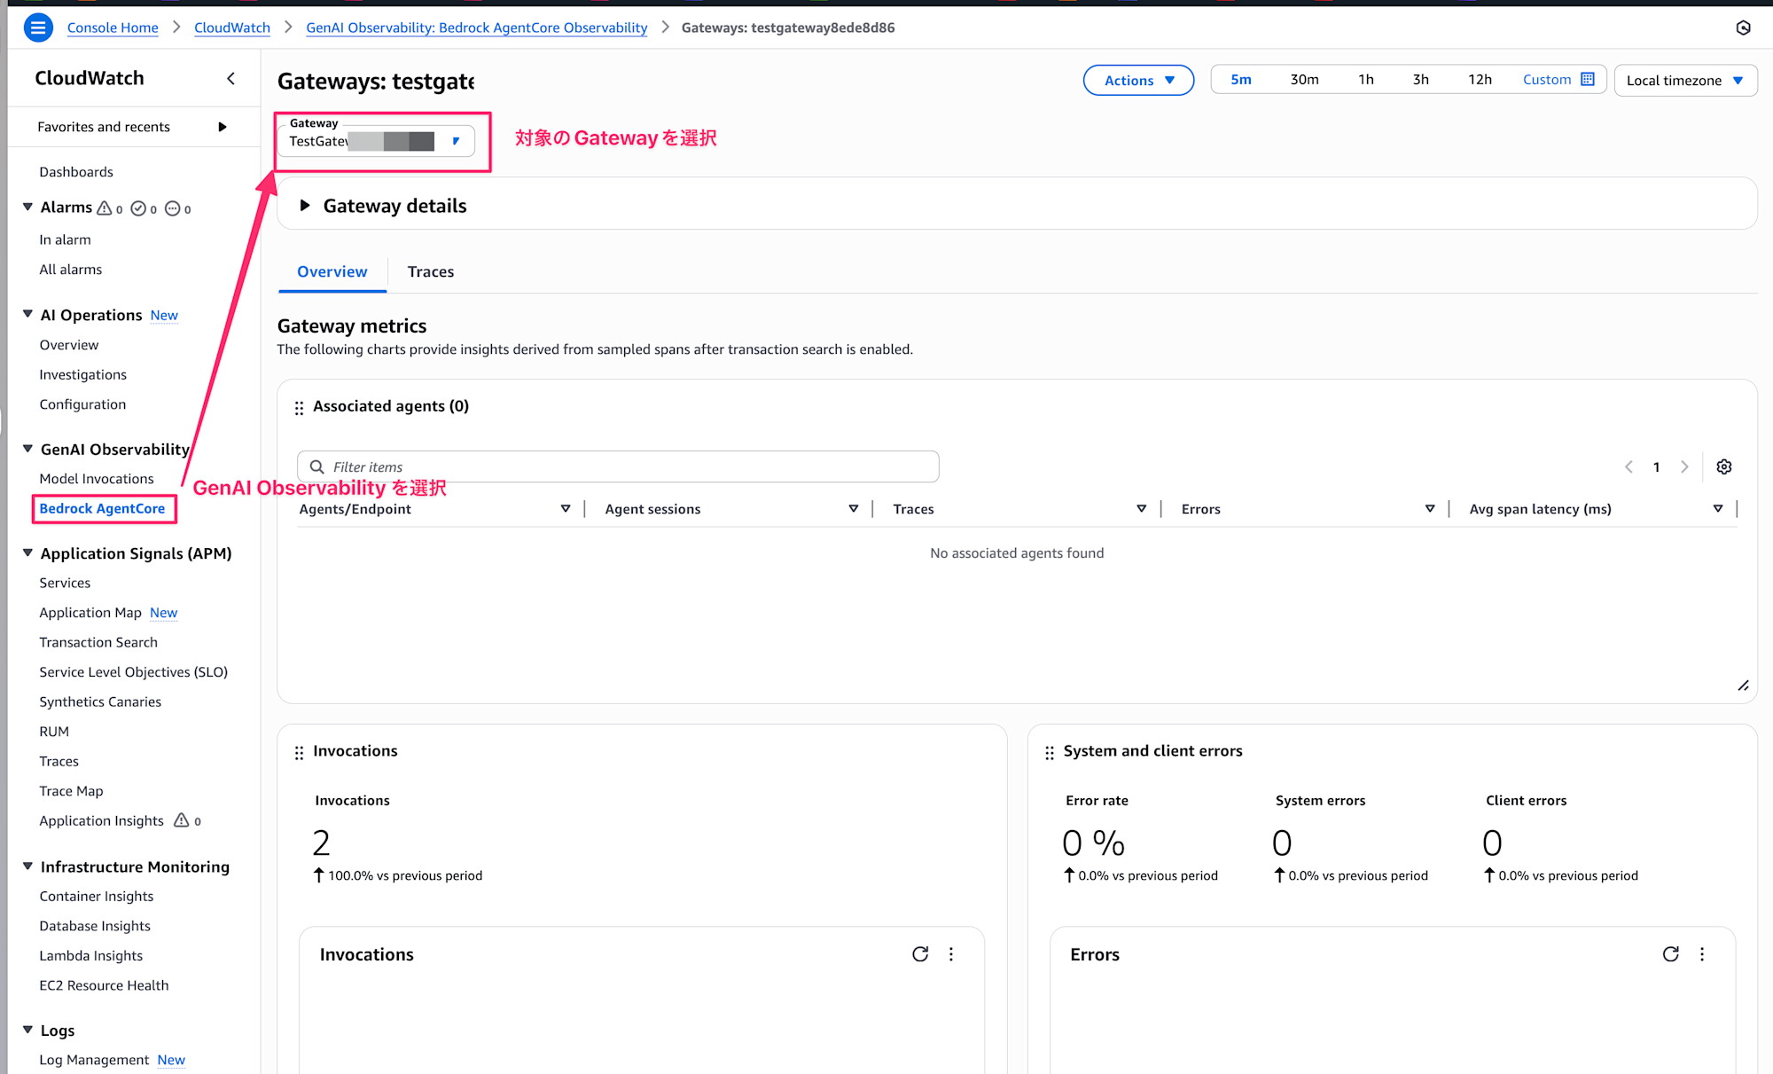Follow the CloudWatch breadcrumb link
Image resolution: width=1773 pixels, height=1074 pixels.
point(232,27)
